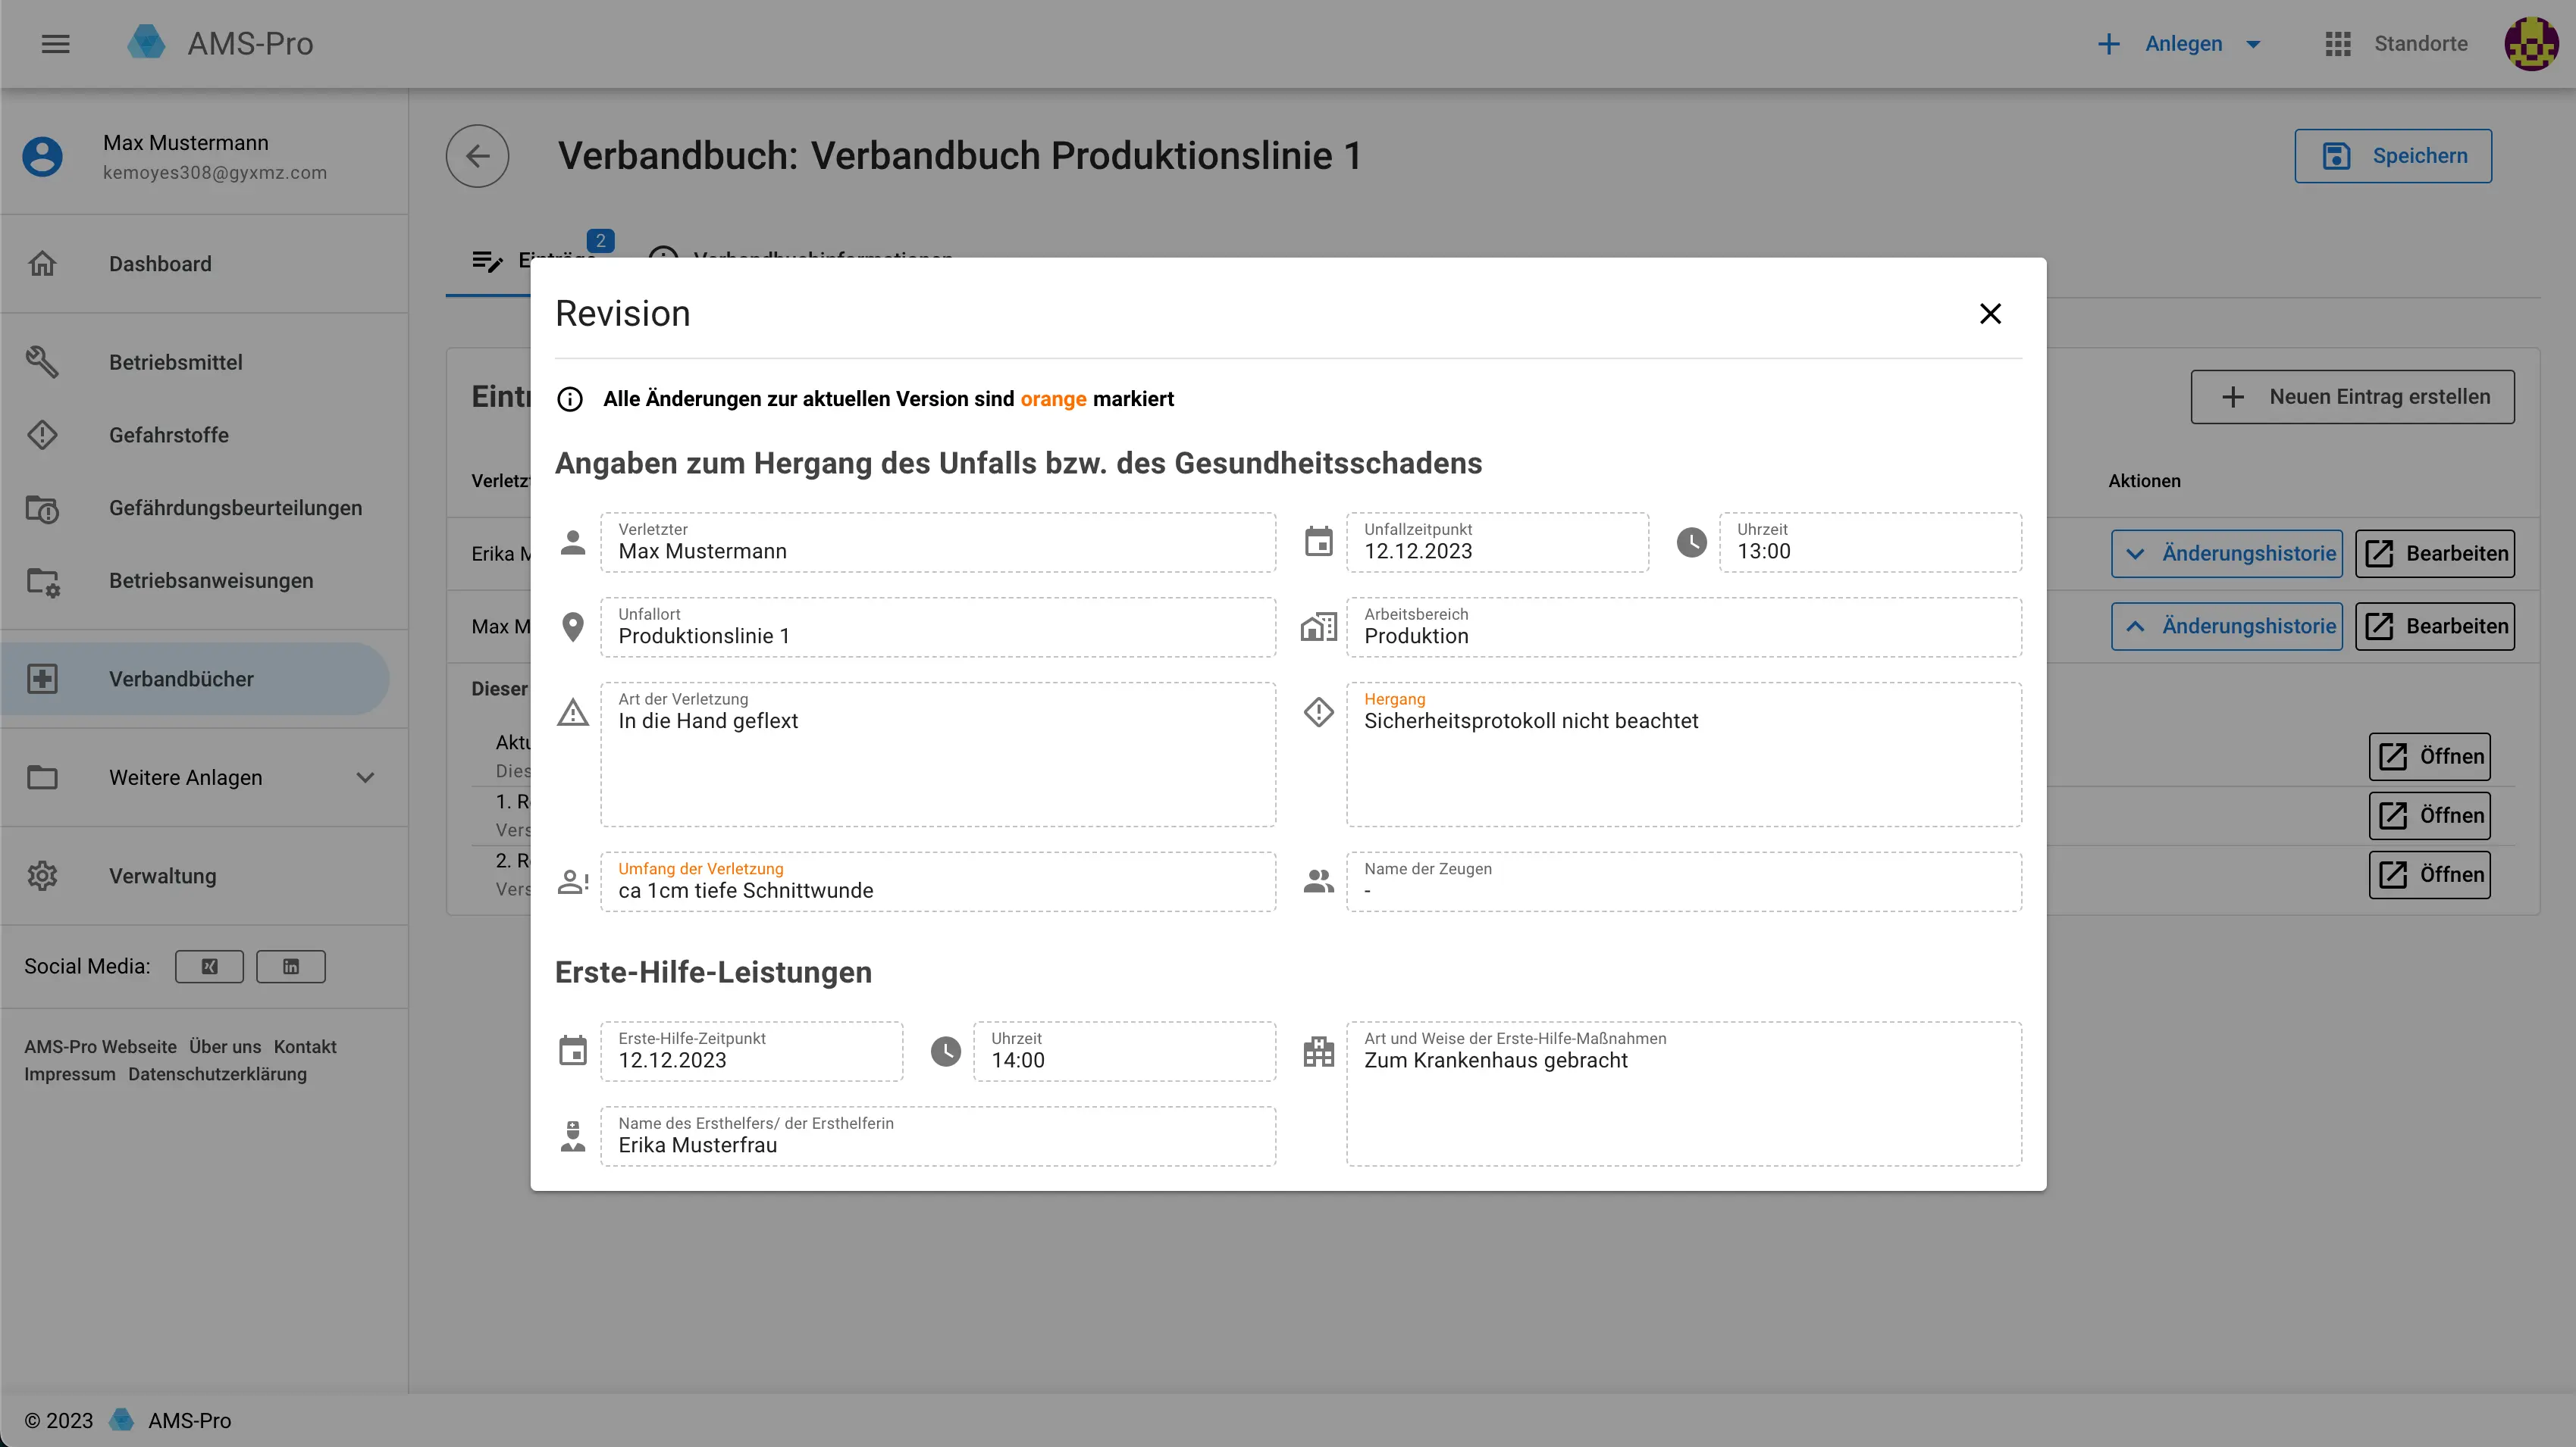This screenshot has height=1447, width=2576.
Task: Open the hamburger navigation menu
Action: tap(56, 44)
